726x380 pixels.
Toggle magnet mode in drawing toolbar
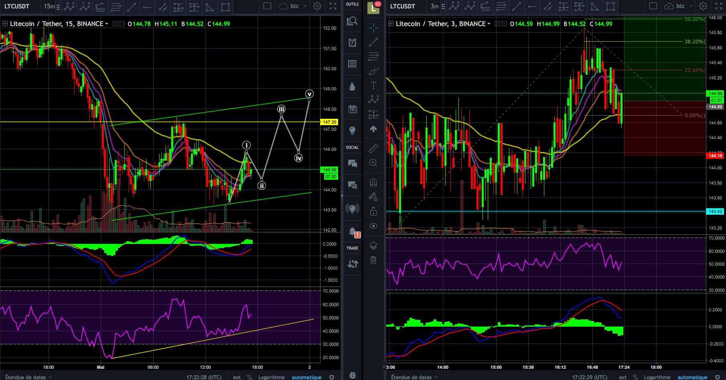point(373,183)
